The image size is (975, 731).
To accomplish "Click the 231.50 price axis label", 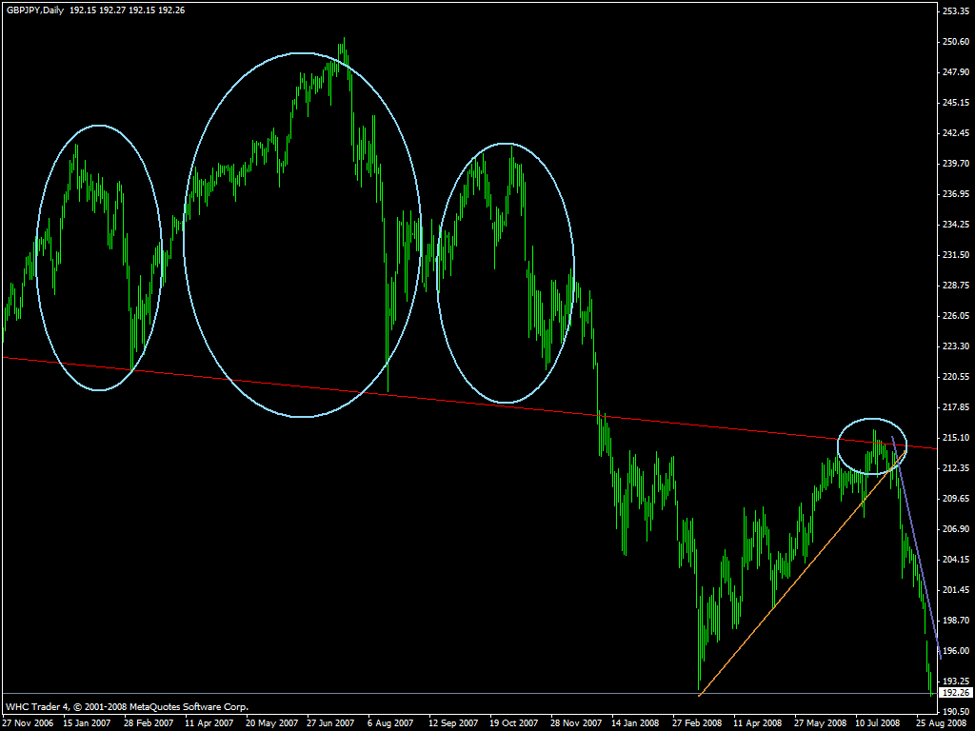I will point(956,255).
